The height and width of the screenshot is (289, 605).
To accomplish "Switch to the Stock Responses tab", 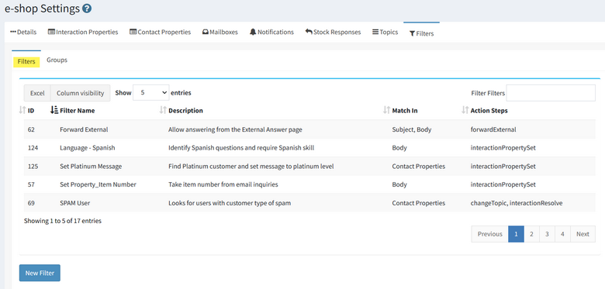I will (333, 32).
